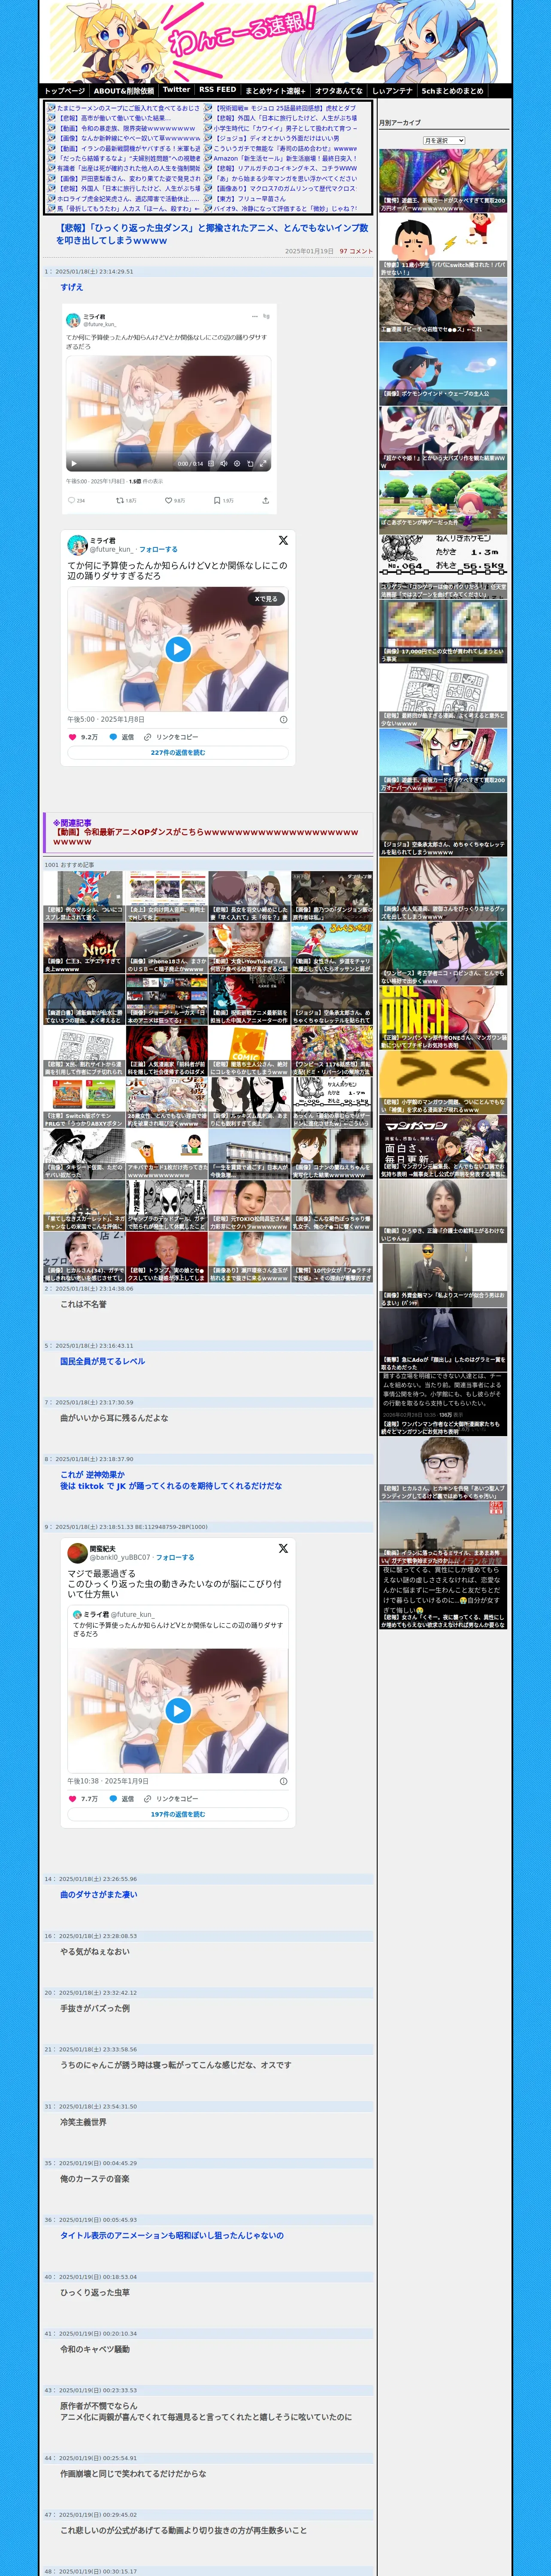Screen dimensions: 551x2576
Task: Open まとめサイト速報+ nav link
Action: click(275, 91)
